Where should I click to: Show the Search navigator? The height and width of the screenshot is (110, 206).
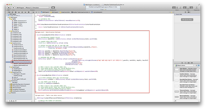pyautogui.click(x=16, y=12)
